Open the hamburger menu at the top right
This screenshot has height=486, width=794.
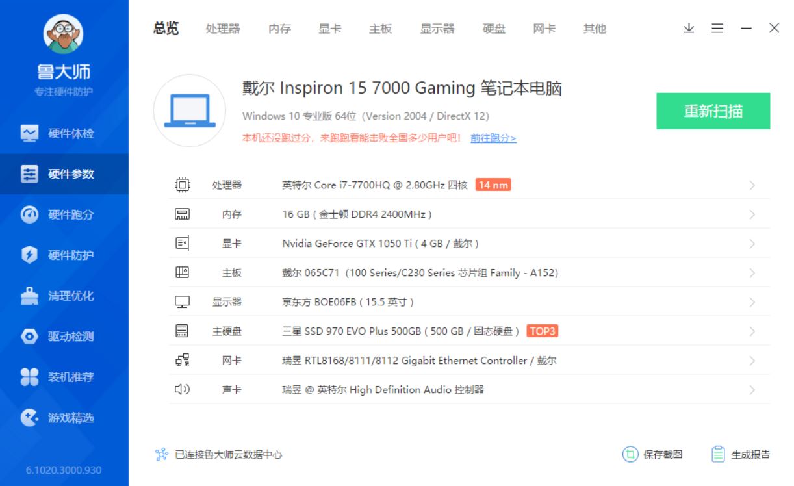point(717,28)
